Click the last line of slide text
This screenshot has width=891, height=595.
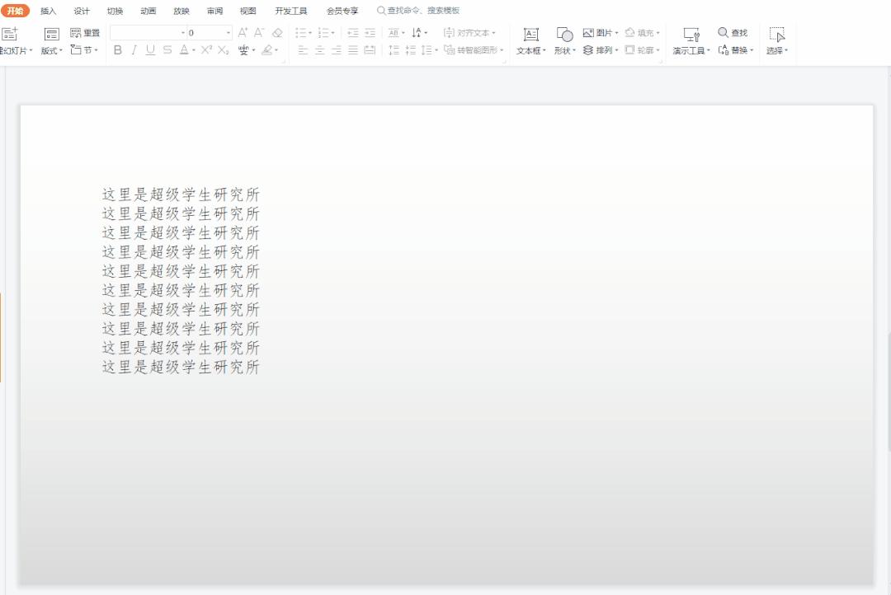(x=181, y=368)
